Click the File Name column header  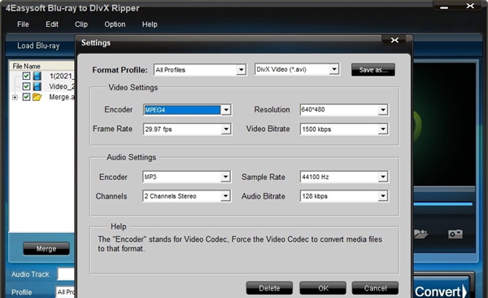tap(42, 66)
